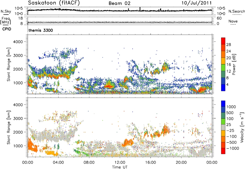Click the dotted line sample under 'Nave'

(x=233, y=24)
